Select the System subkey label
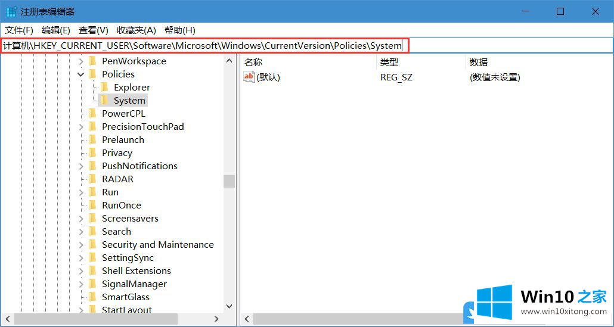The image size is (614, 327). [129, 101]
